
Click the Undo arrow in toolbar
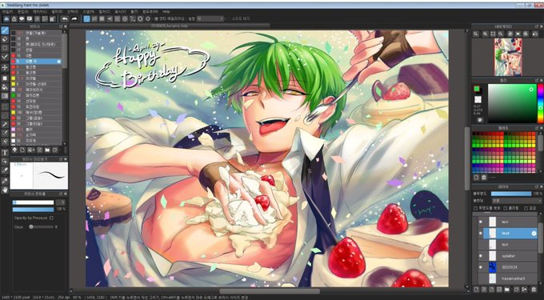65,18
